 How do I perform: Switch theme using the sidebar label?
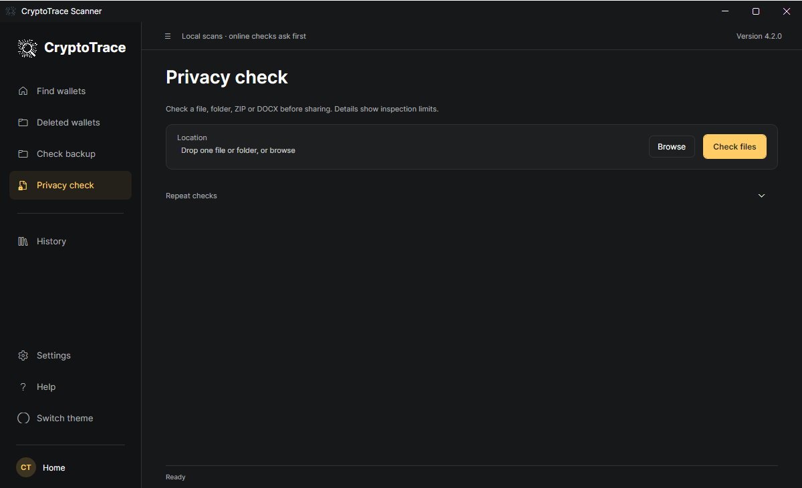(65, 418)
